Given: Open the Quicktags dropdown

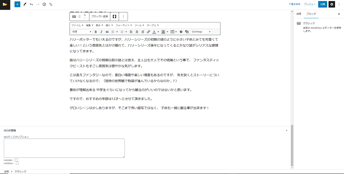Looking at the screenshot, I should coord(201,32).
